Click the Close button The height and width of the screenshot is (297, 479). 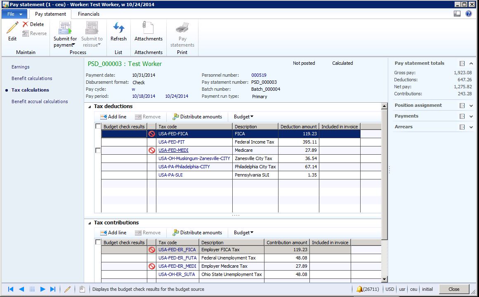(x=454, y=289)
